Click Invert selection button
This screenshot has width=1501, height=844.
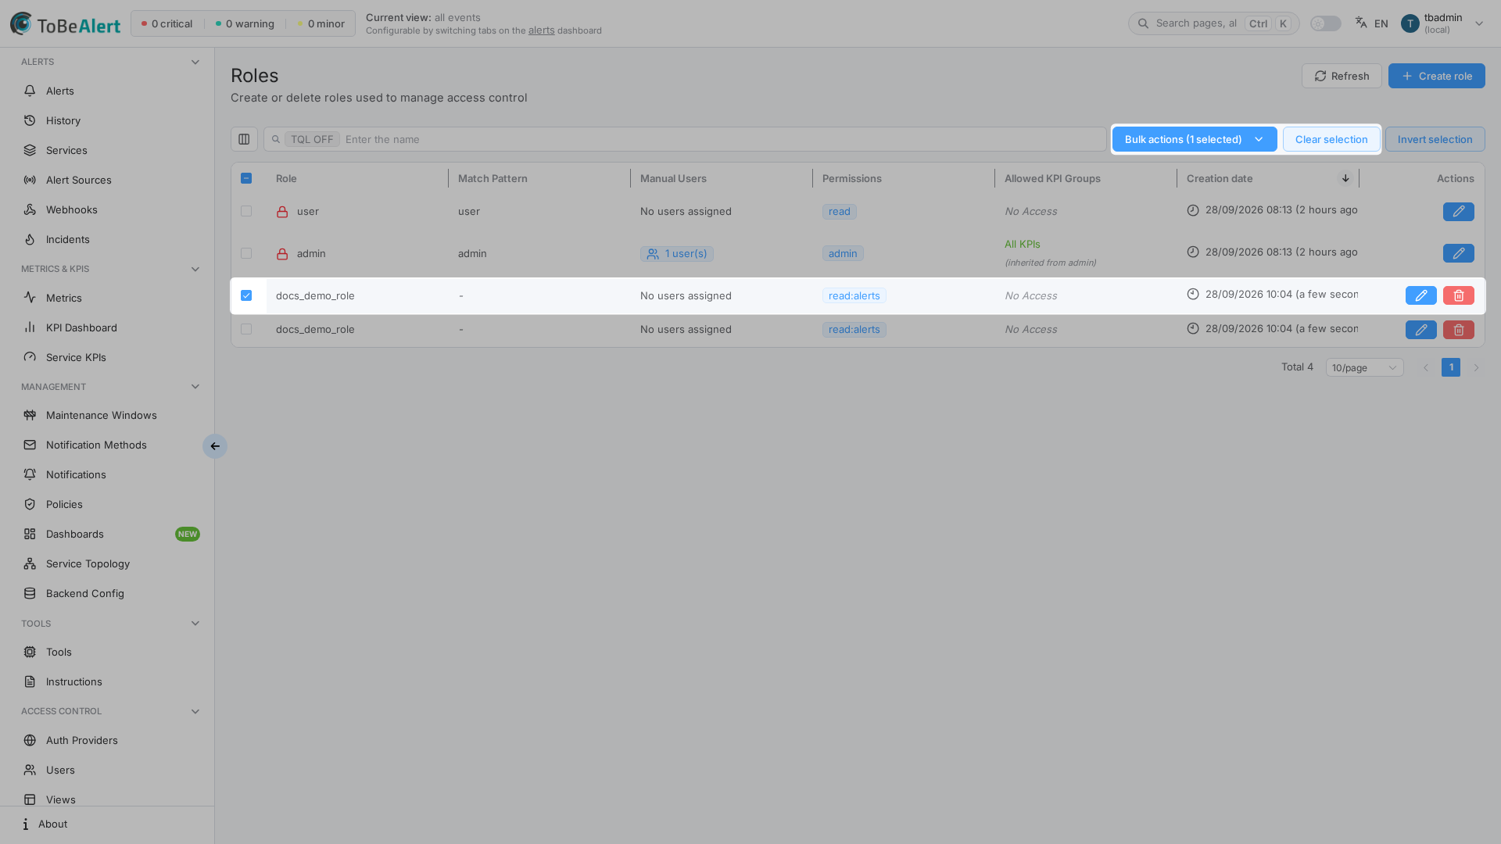coord(1435,139)
